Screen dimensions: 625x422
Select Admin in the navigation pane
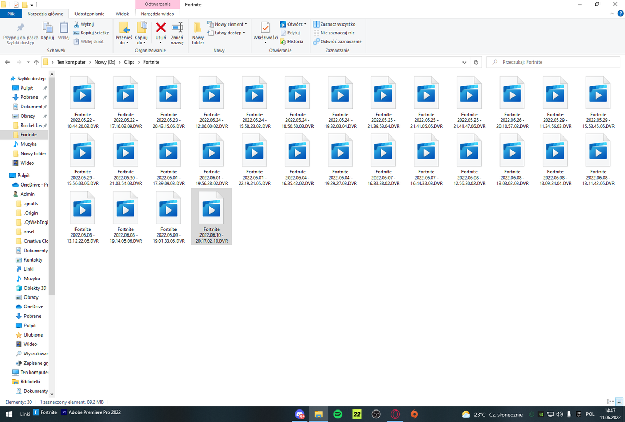tap(23, 194)
